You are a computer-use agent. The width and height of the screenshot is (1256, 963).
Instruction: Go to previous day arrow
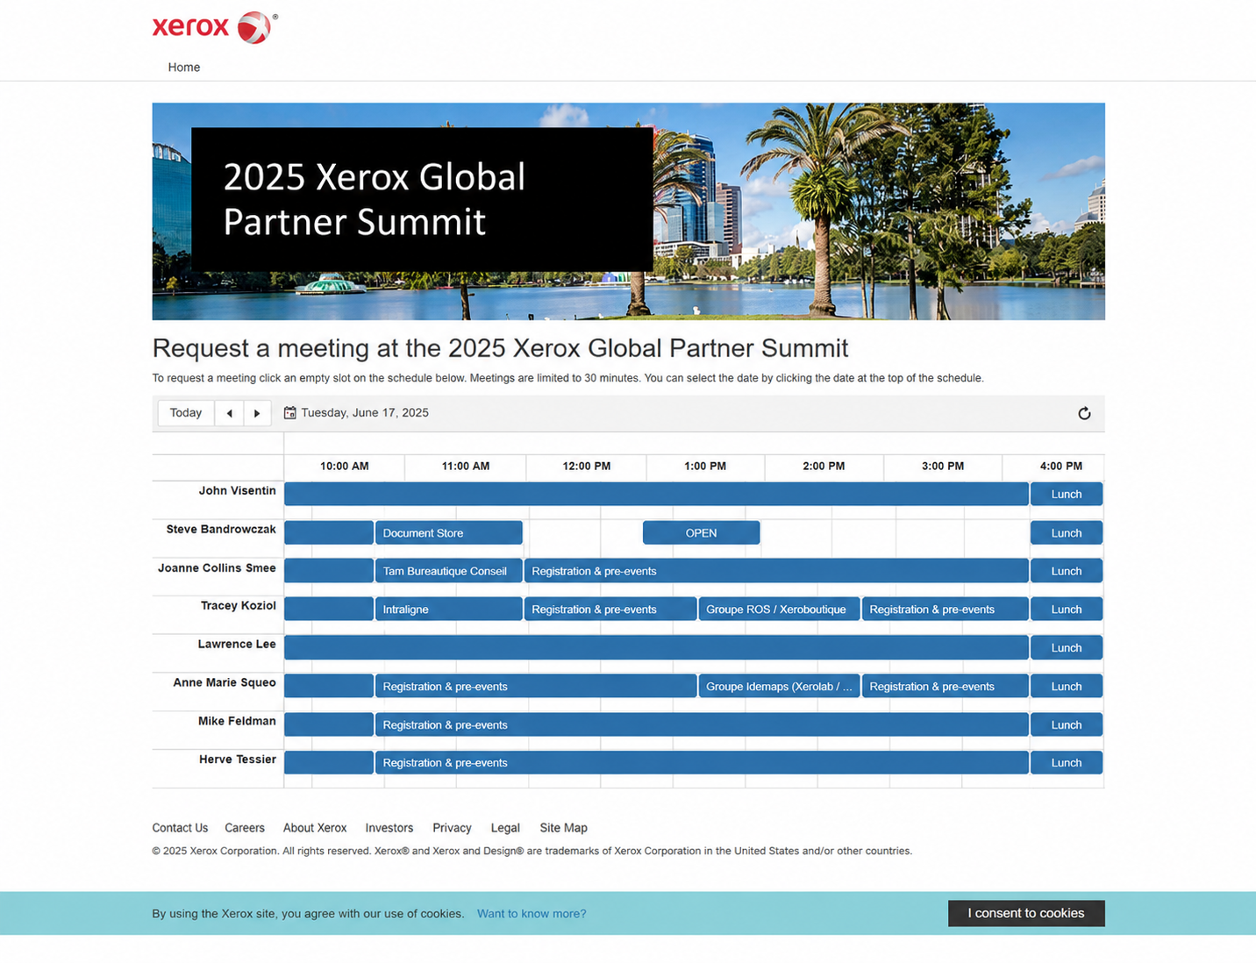(229, 413)
